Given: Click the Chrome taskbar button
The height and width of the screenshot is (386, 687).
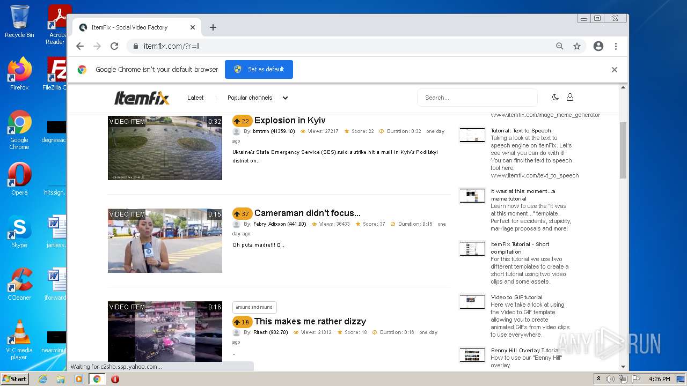Looking at the screenshot, I should coord(97,379).
